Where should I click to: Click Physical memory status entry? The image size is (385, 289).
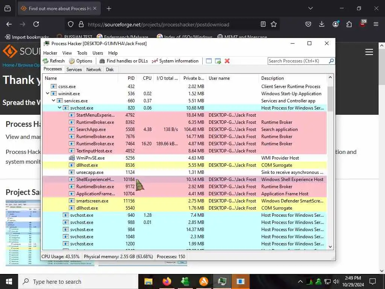[x=118, y=256]
